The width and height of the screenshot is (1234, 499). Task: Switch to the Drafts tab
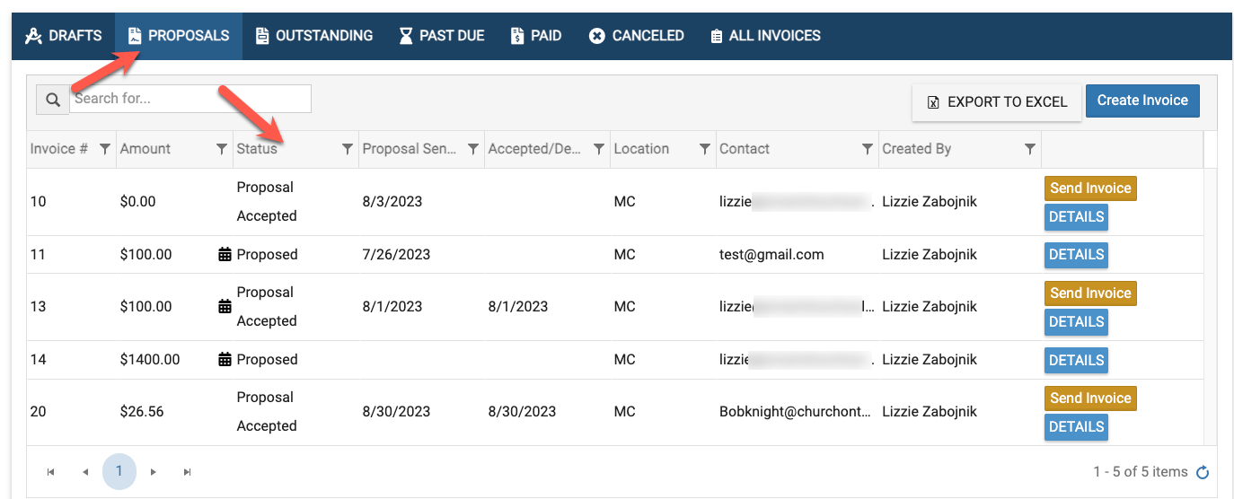click(64, 36)
